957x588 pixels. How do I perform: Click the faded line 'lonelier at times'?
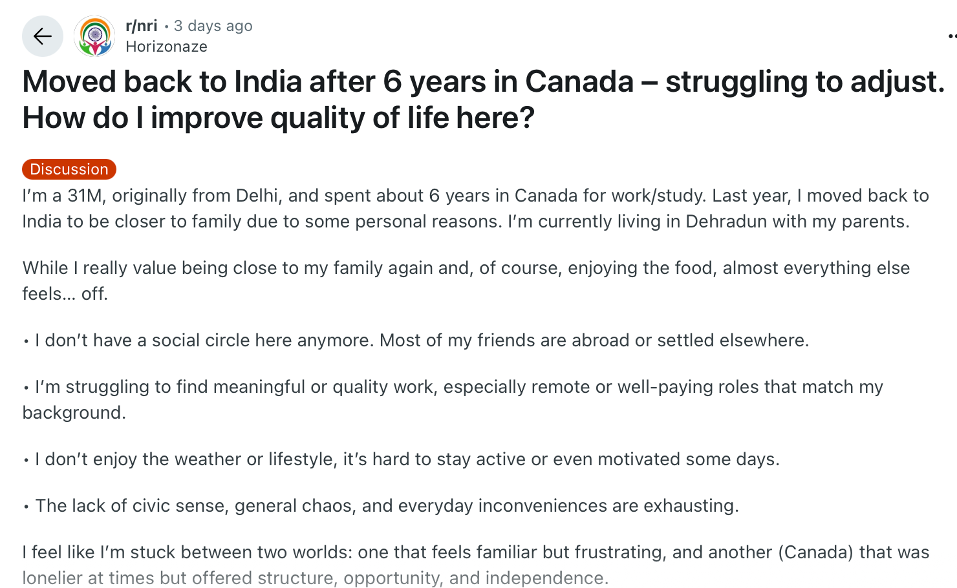(315, 578)
